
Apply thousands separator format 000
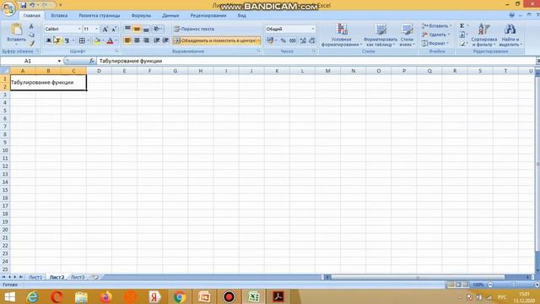click(x=293, y=41)
